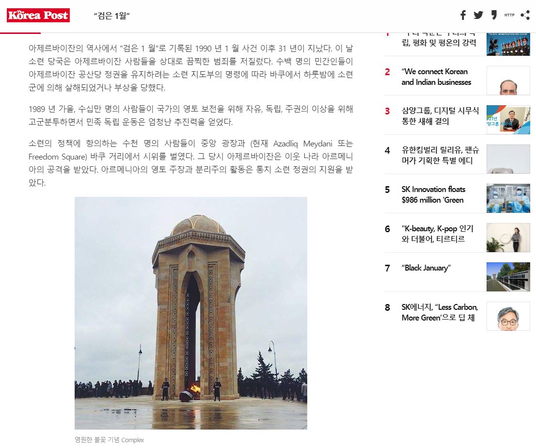Click the paragraph starting "소련의 정책에 항의하는"
Screen dimensions: 536x448
click(x=191, y=163)
